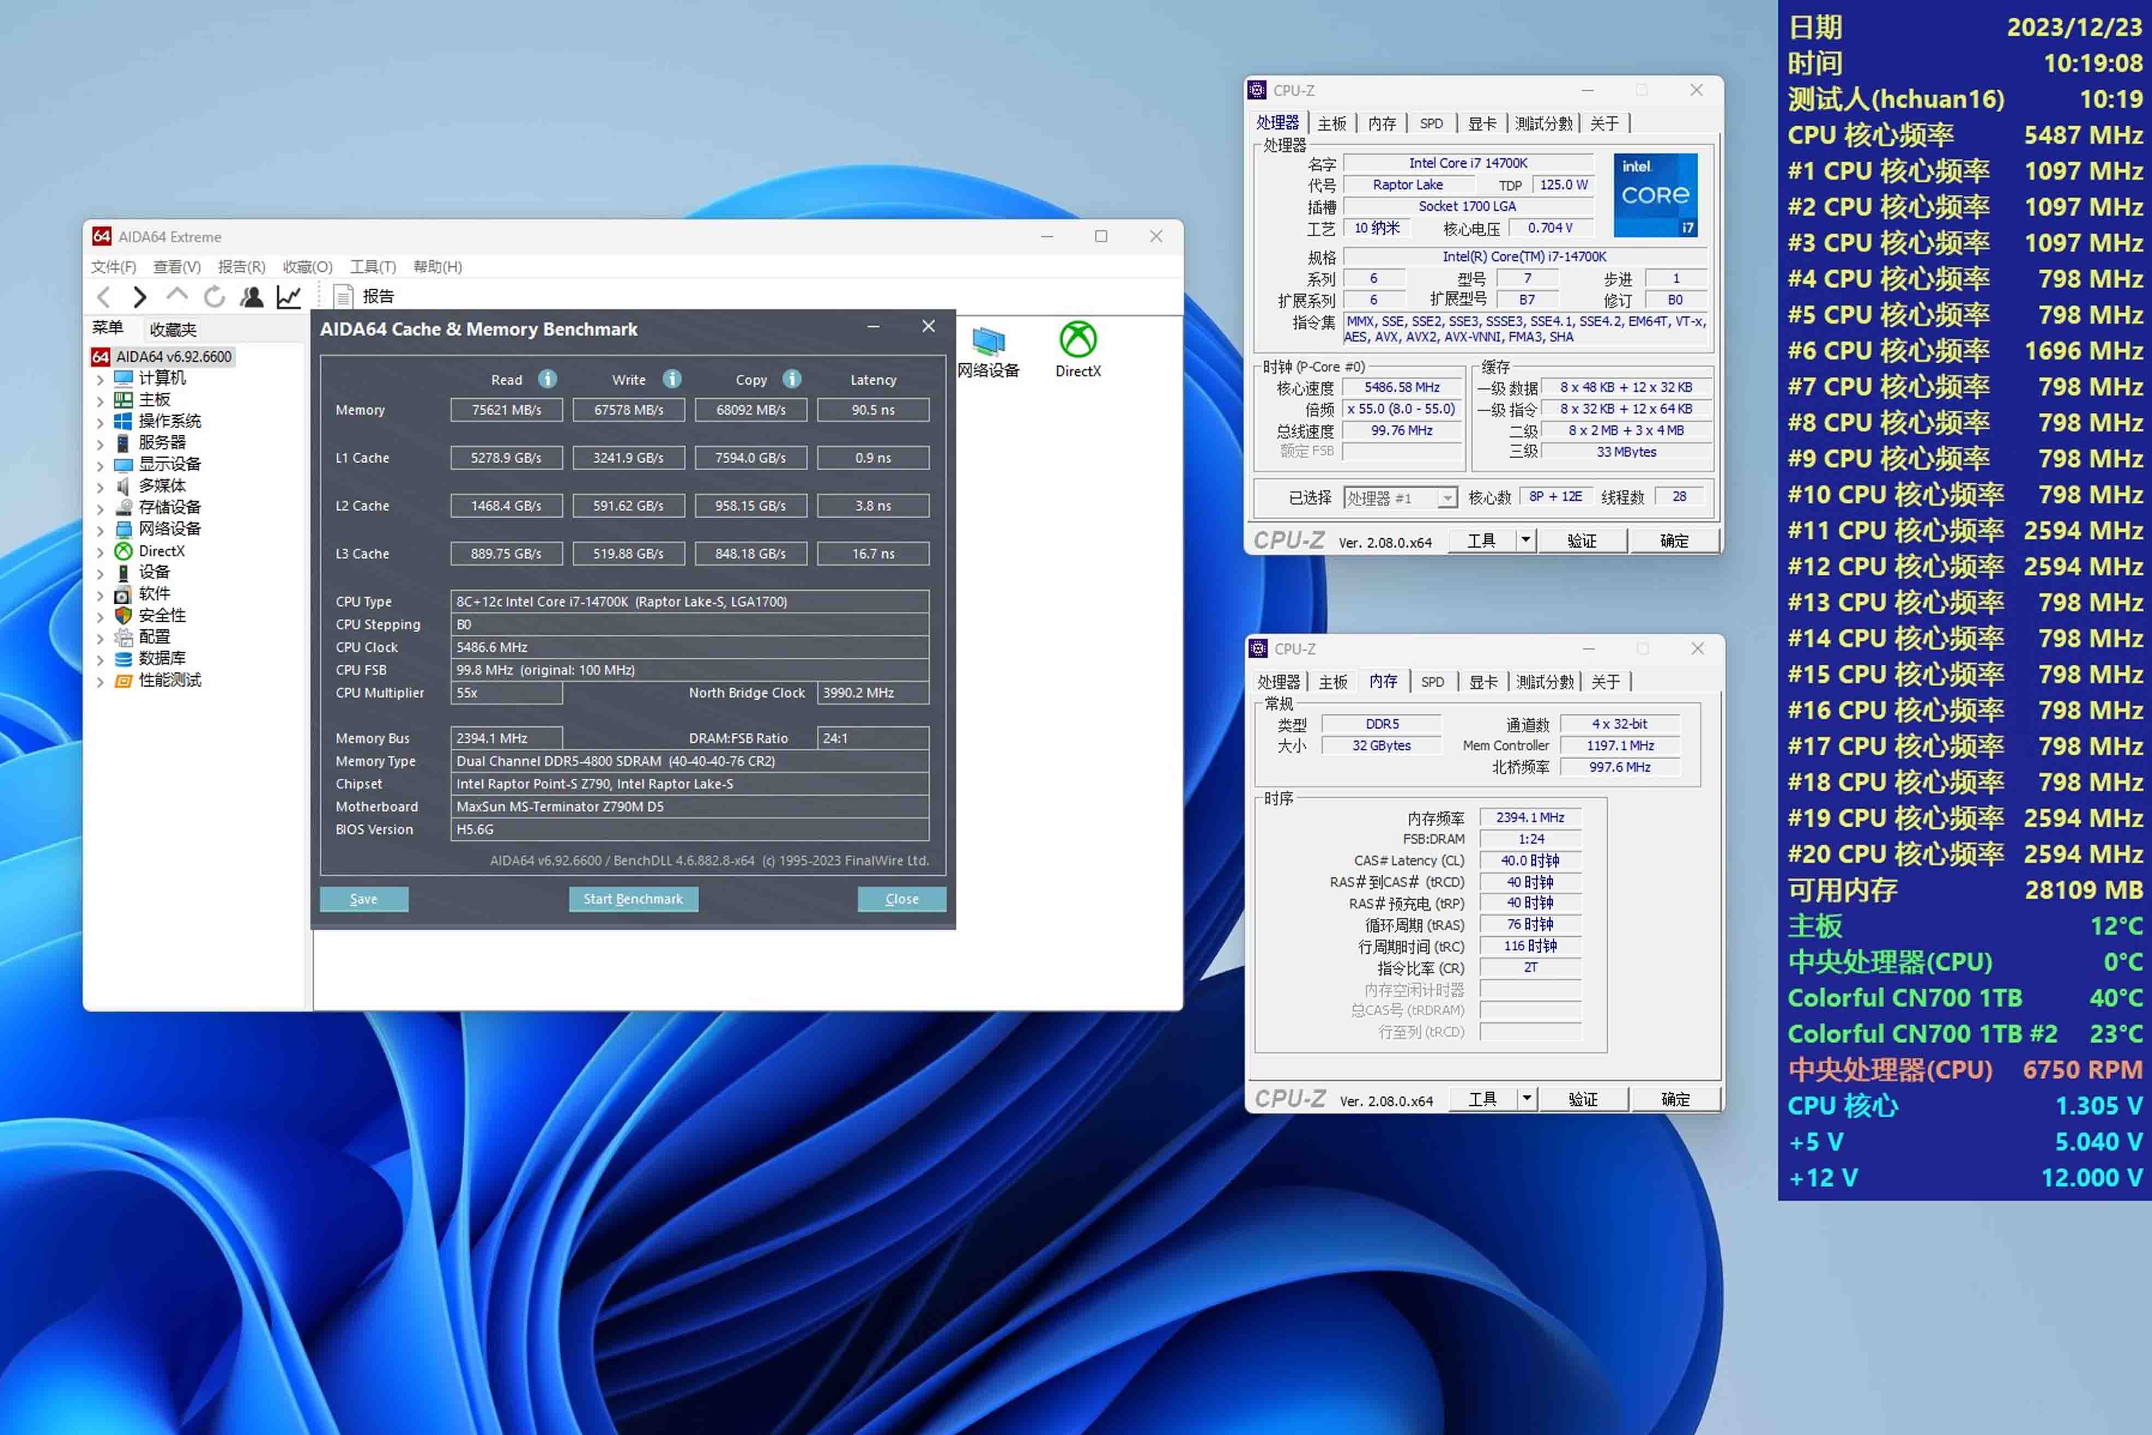Click 验证 button in top CPU-Z
The width and height of the screenshot is (2152, 1435).
point(1582,541)
